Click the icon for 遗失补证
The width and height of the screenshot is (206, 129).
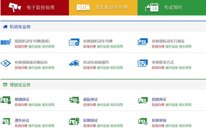tap(6, 121)
